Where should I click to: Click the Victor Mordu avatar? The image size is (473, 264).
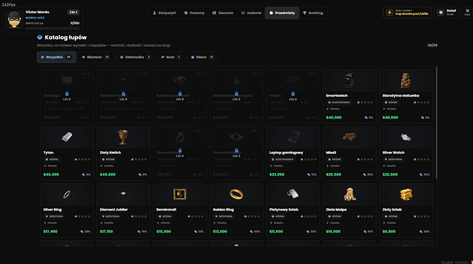pos(14,19)
